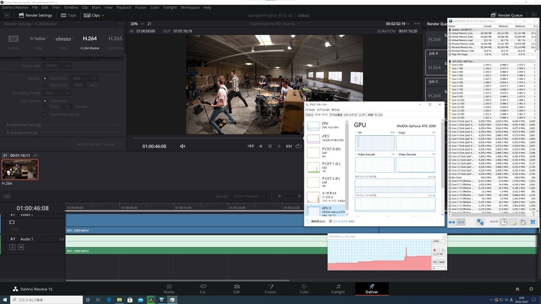Select CPU in Task Manager performance list

pos(325,126)
